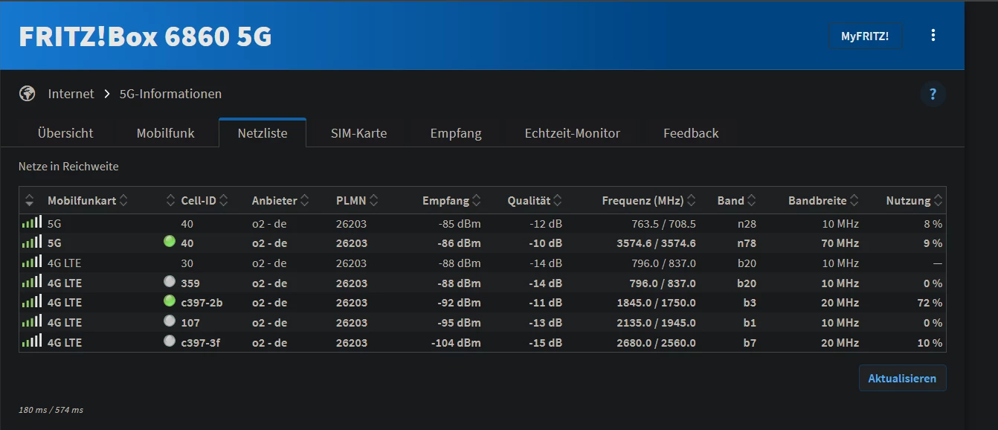998x430 pixels.
Task: Click the Aktualisieren button
Action: tap(902, 378)
